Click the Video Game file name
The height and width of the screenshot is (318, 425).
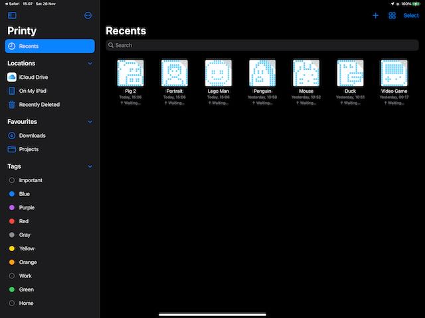(x=394, y=91)
